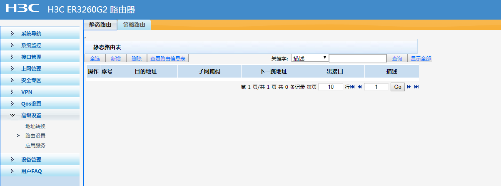Click the Go button
The image size is (501, 186).
tap(398, 87)
